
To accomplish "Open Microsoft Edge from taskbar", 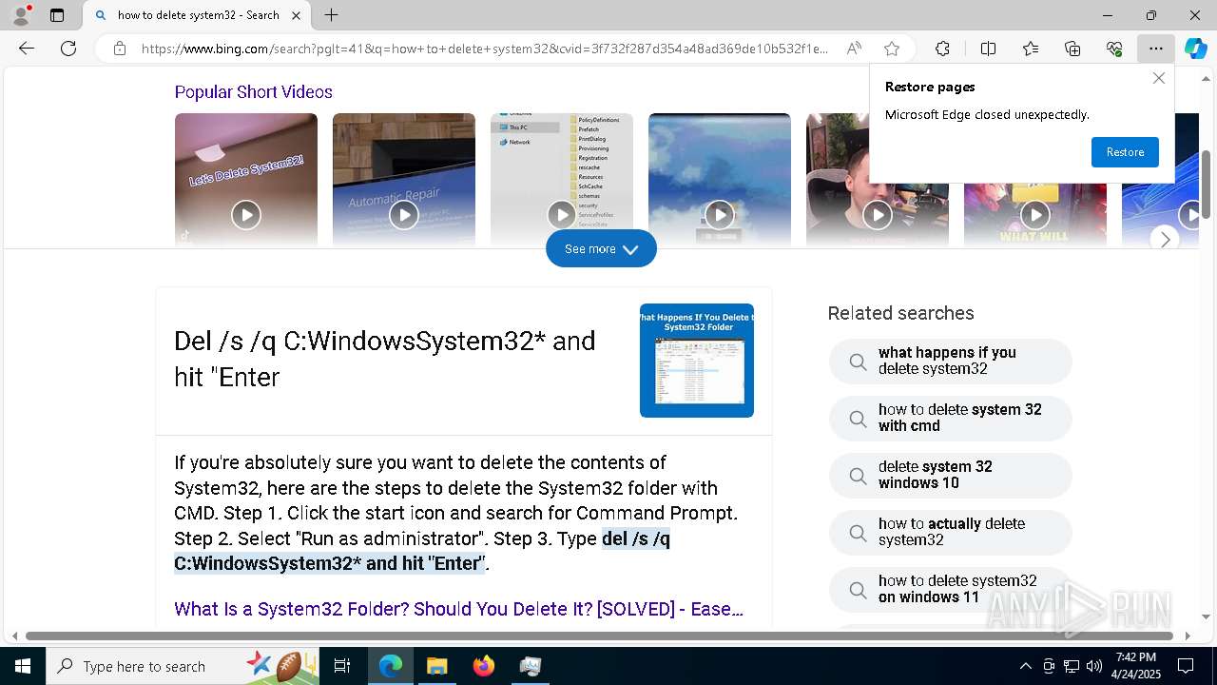I will pyautogui.click(x=391, y=666).
